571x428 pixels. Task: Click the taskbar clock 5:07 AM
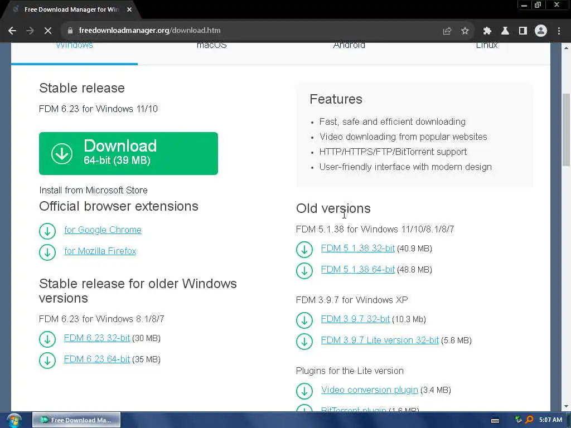[550, 420]
